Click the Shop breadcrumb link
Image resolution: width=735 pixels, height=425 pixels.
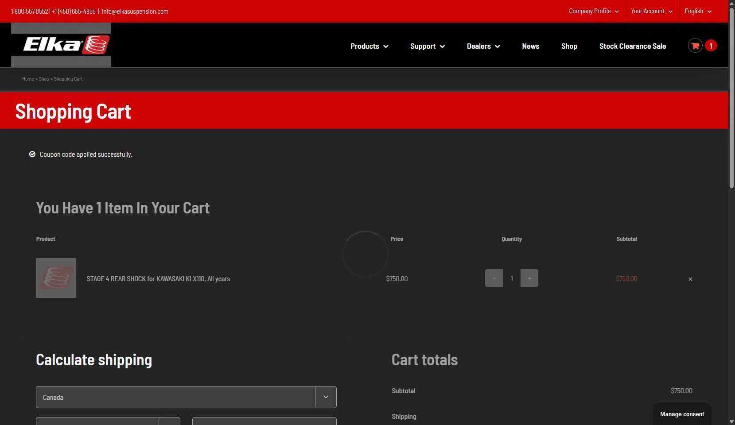click(44, 79)
